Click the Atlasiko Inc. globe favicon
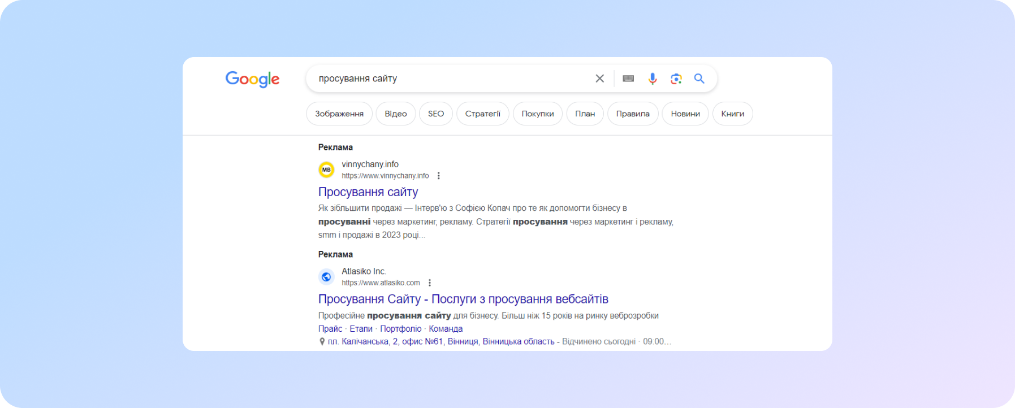This screenshot has height=408, width=1015. point(326,276)
